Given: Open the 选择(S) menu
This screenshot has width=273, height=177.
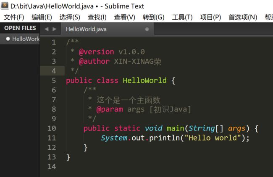Looking at the screenshot, I should click(x=70, y=17).
